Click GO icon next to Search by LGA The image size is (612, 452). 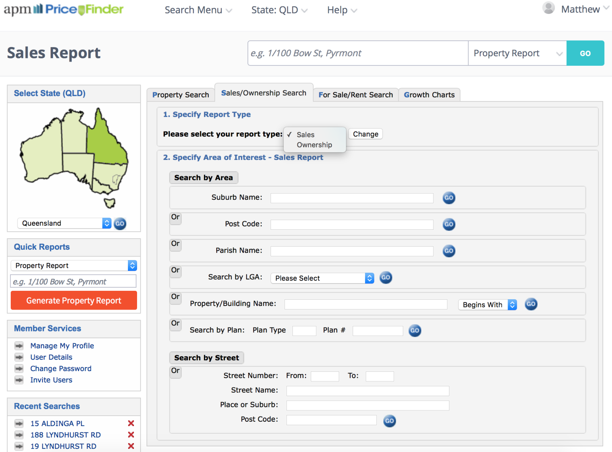(385, 278)
